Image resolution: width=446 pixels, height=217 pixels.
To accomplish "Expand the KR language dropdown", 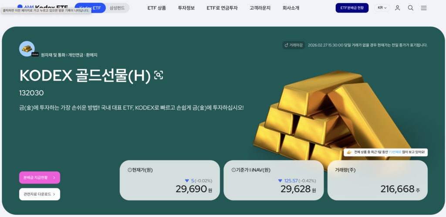I will point(382,8).
